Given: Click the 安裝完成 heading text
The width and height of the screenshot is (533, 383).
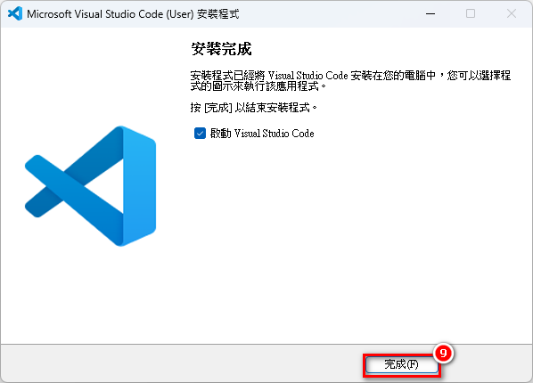Looking at the screenshot, I should tap(221, 49).
